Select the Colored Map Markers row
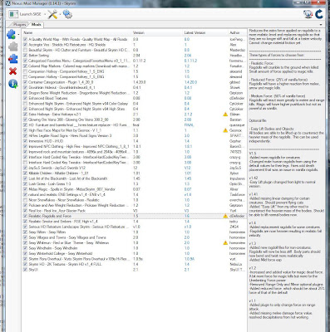 click(x=134, y=66)
